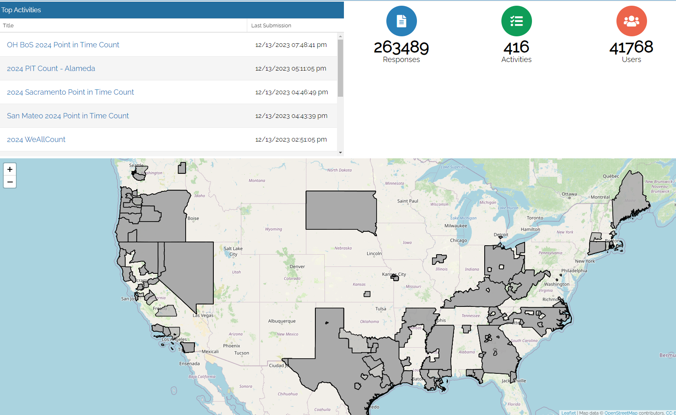Open the OH BoS 2024 Point in Time Count activity
The height and width of the screenshot is (415, 676).
[63, 44]
